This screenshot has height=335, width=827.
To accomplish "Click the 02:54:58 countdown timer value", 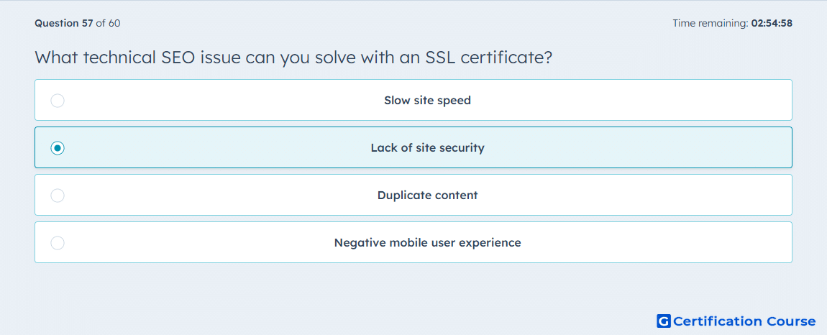I will point(772,23).
